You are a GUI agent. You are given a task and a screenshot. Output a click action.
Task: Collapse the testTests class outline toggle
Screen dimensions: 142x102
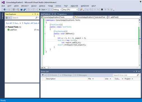click(45, 27)
